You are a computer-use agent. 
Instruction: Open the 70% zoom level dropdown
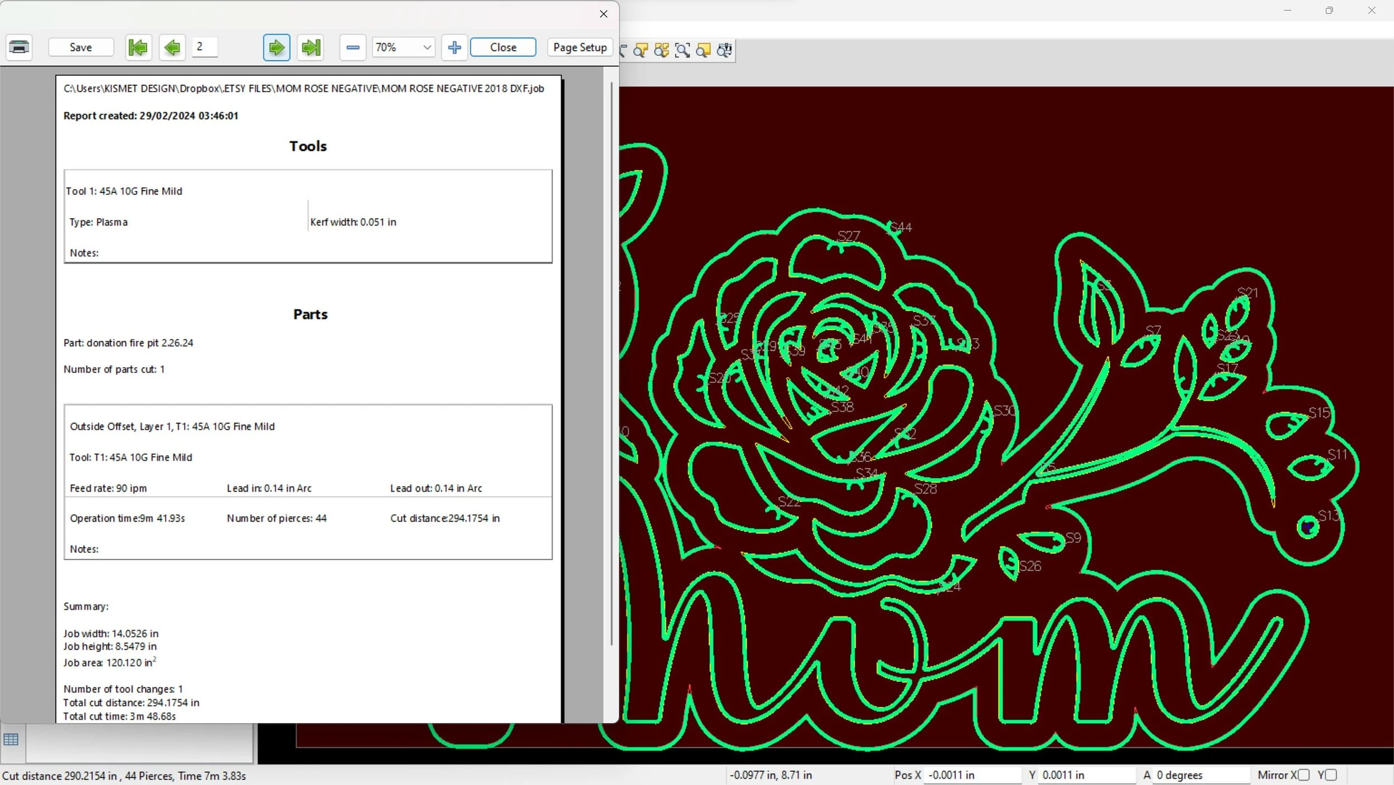tap(427, 47)
